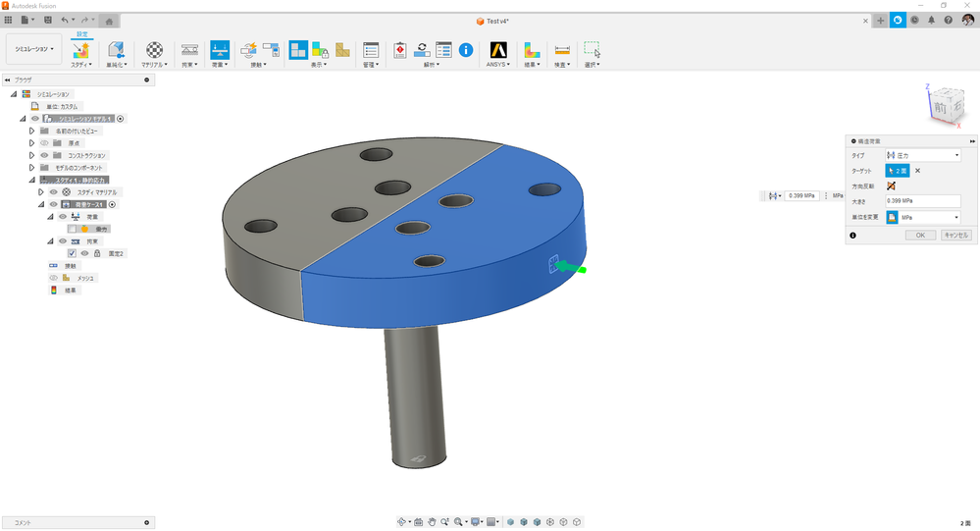Click the Results (結果) rainbow icon

pos(532,50)
